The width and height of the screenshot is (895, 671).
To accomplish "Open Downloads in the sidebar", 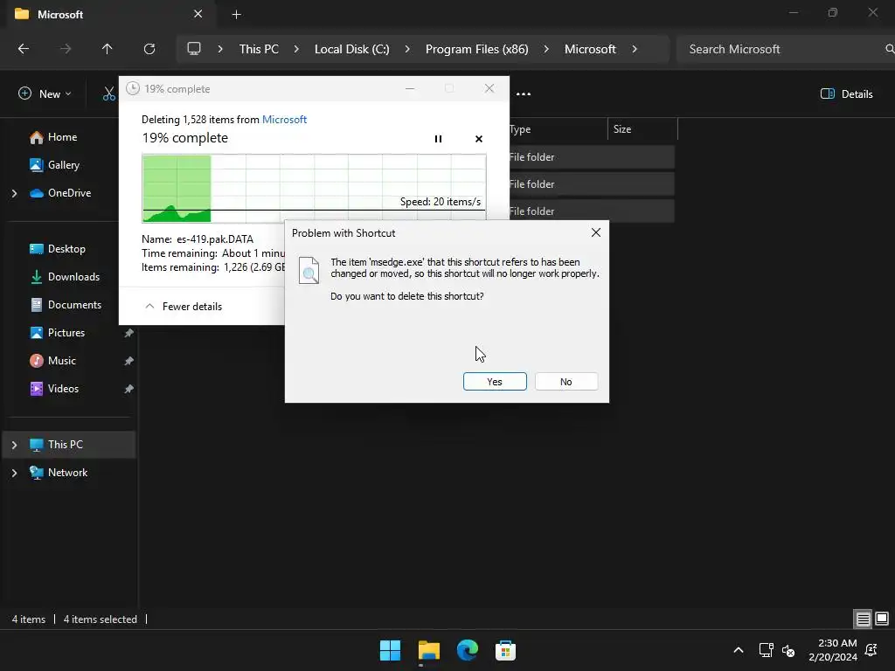I will [73, 277].
